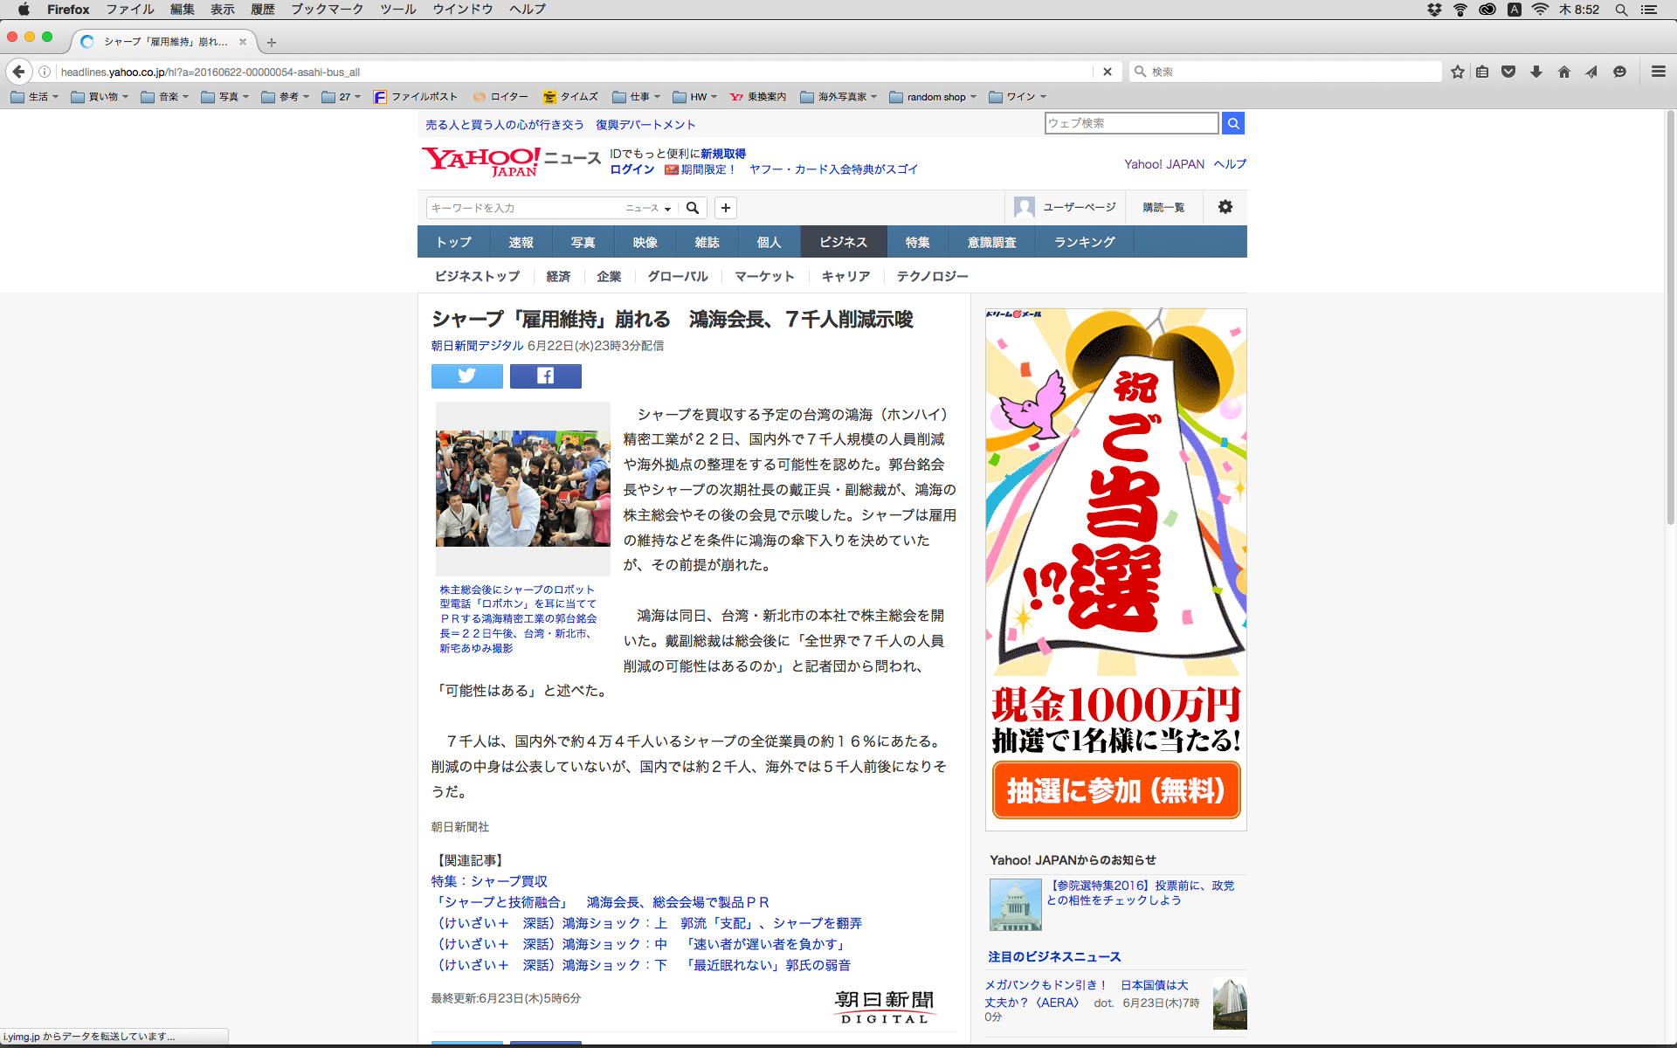Switch to the ランキング news tab
Viewport: 1677px width, 1048px height.
pos(1084,242)
